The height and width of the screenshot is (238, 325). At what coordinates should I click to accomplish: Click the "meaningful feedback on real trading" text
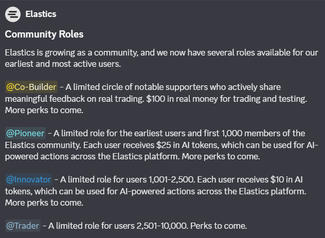(75, 99)
